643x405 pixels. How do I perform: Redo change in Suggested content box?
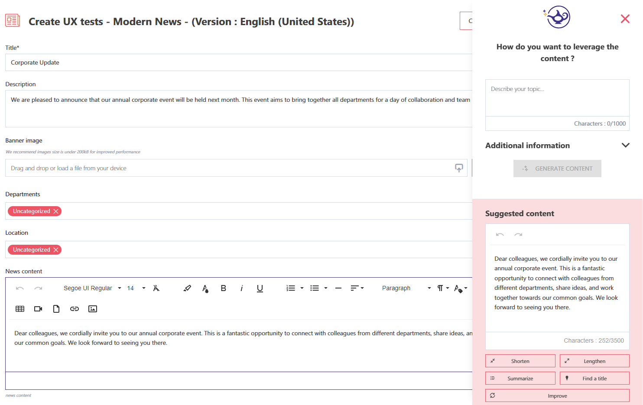(518, 234)
